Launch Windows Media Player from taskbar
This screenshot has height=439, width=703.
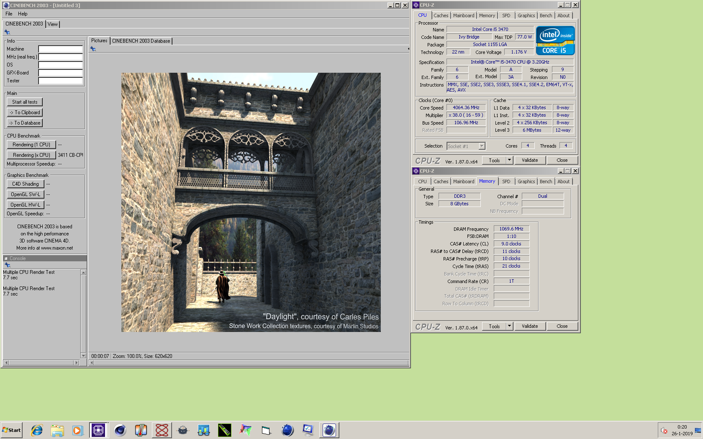point(77,430)
